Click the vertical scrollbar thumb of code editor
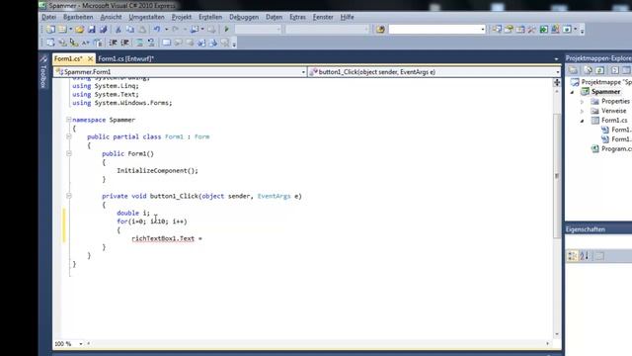Image resolution: width=632 pixels, height=356 pixels. click(557, 176)
